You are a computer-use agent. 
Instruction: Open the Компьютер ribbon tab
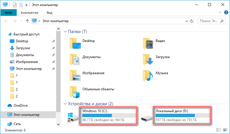(29, 13)
